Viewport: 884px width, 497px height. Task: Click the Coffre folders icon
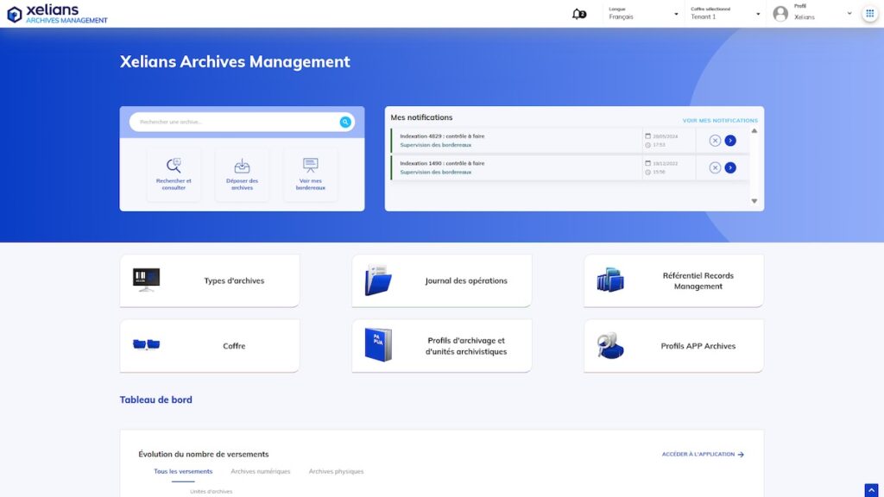[146, 344]
